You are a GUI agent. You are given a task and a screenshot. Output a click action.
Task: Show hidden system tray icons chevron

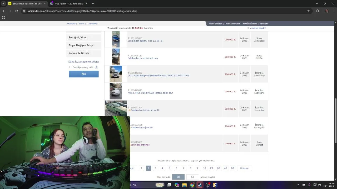pos(298,185)
